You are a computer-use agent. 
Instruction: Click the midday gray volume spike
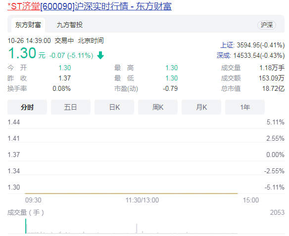click(137, 229)
